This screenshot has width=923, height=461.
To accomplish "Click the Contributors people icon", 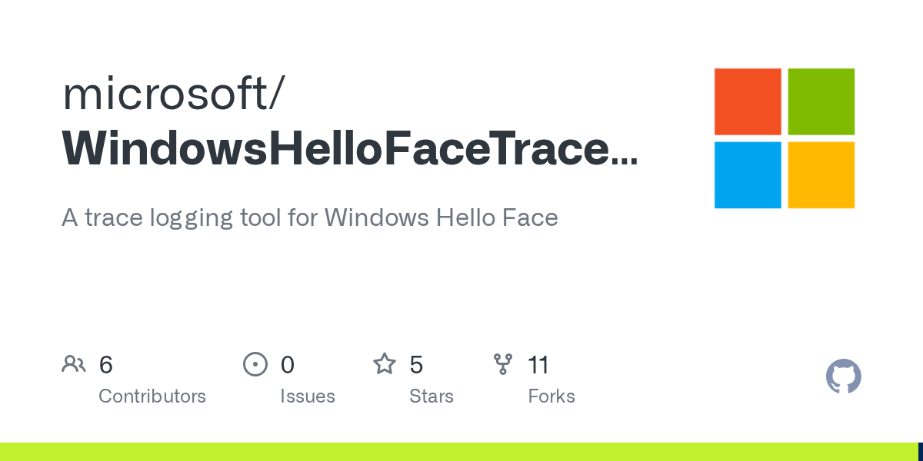I will tap(74, 364).
